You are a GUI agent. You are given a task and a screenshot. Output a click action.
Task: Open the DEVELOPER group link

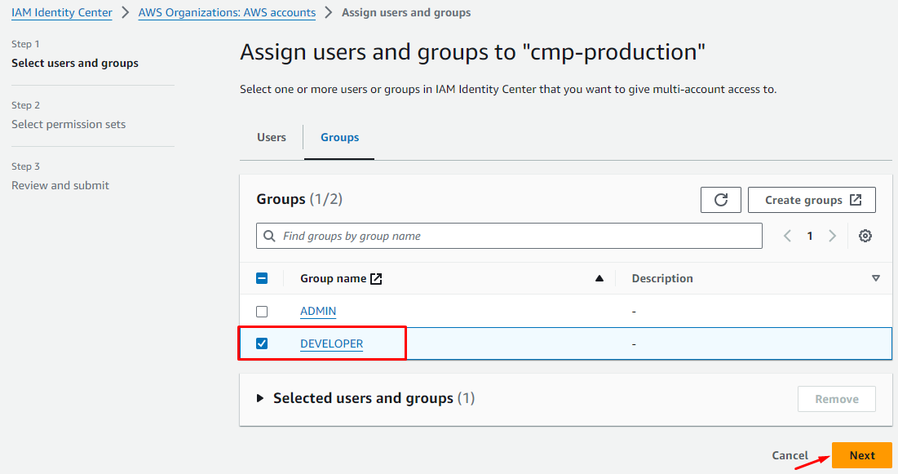331,343
